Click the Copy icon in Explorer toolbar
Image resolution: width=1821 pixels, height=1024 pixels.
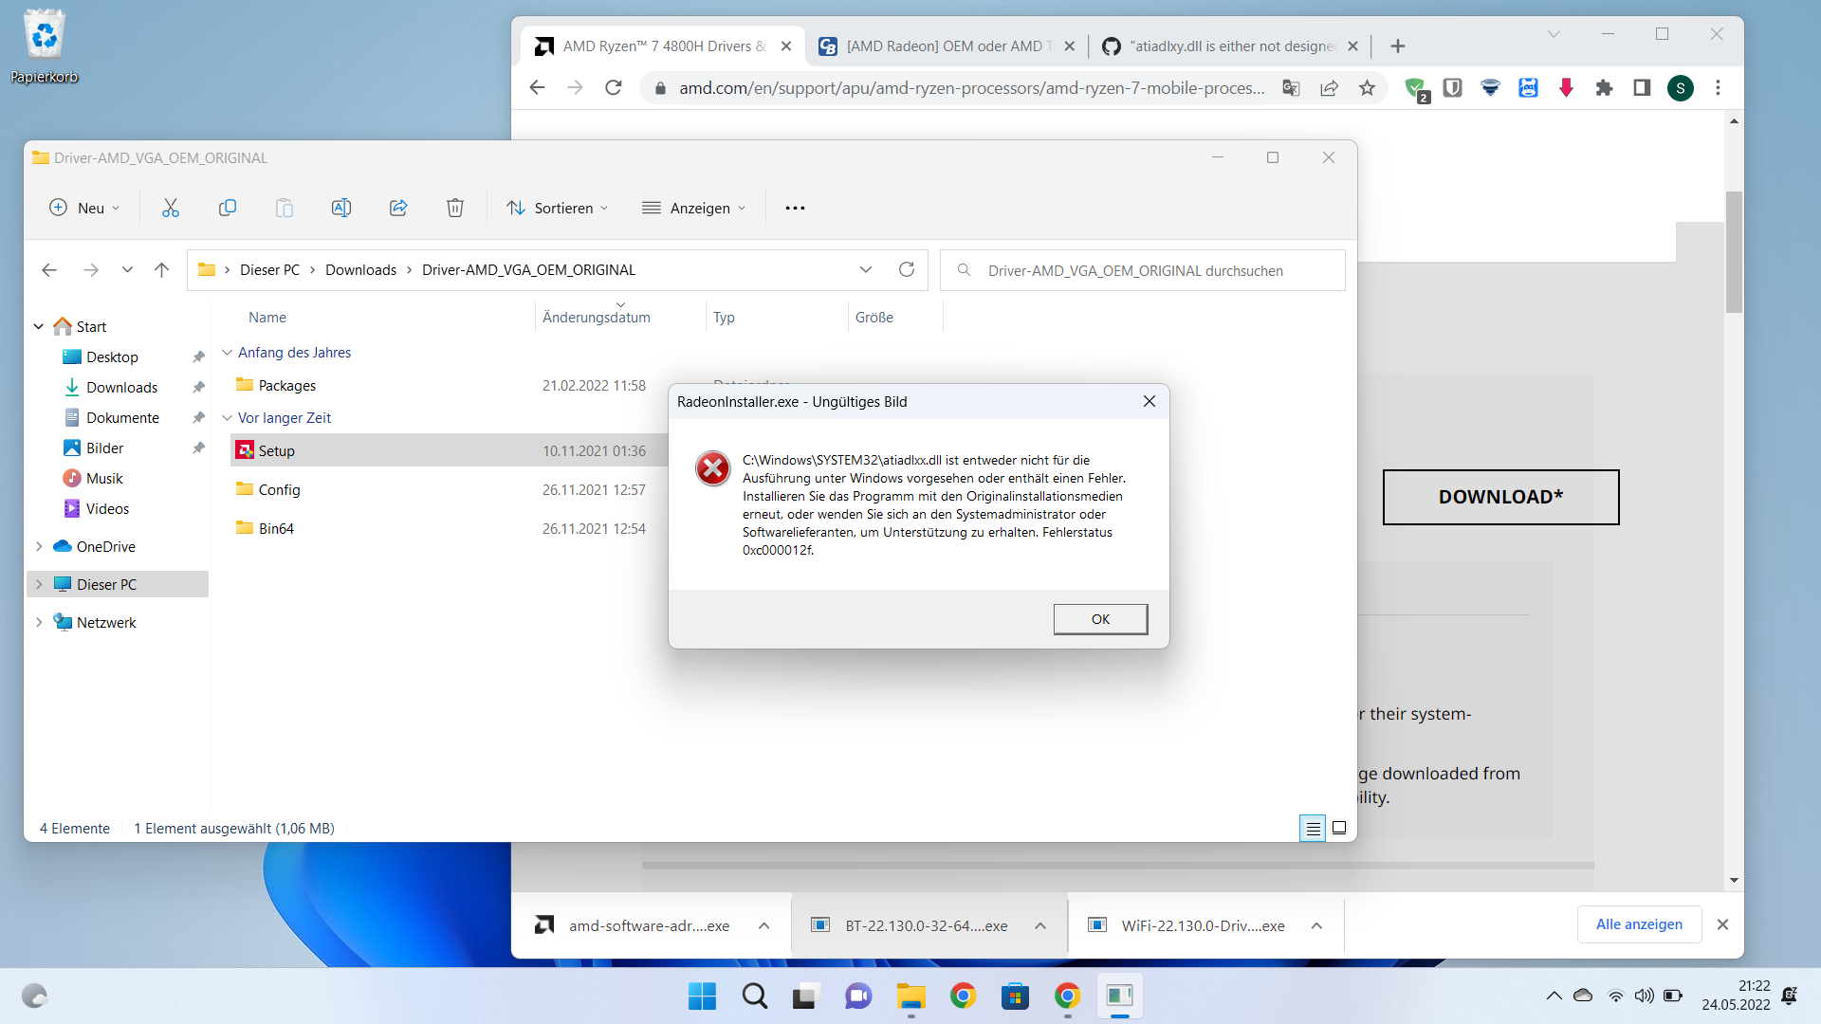point(228,209)
